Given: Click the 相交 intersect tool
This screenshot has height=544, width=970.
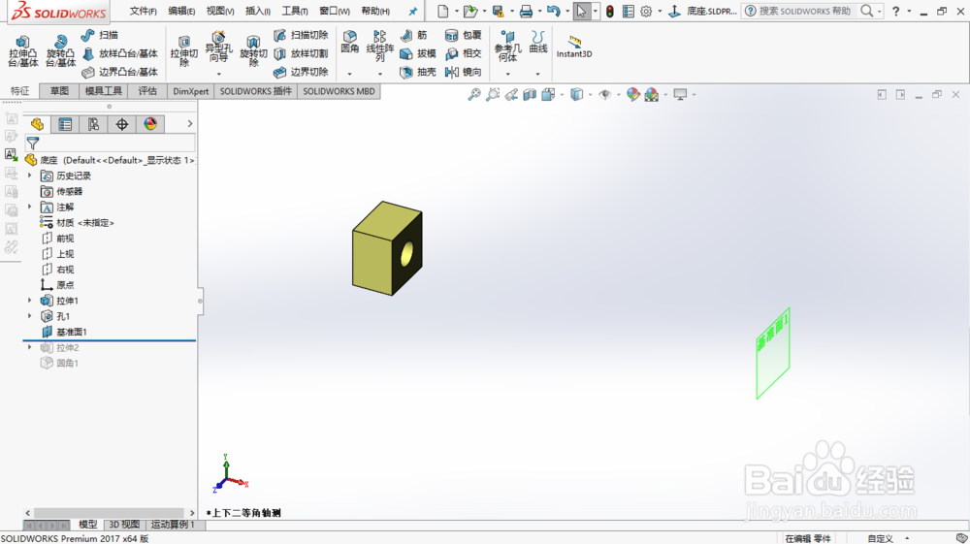Looking at the screenshot, I should pyautogui.click(x=464, y=53).
